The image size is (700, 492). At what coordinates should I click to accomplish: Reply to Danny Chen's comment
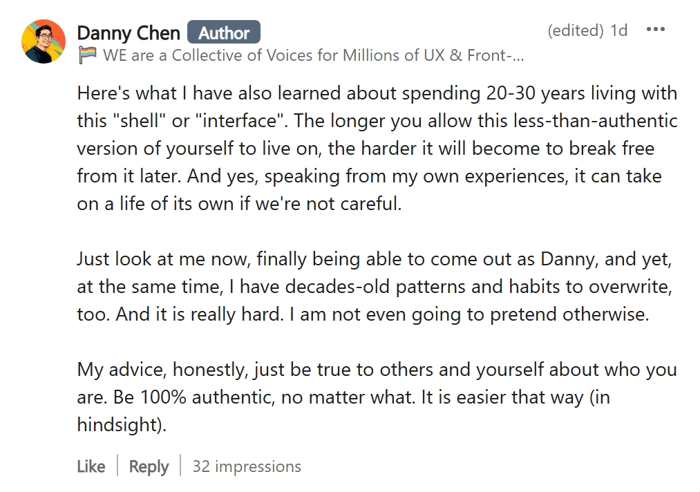[x=148, y=466]
